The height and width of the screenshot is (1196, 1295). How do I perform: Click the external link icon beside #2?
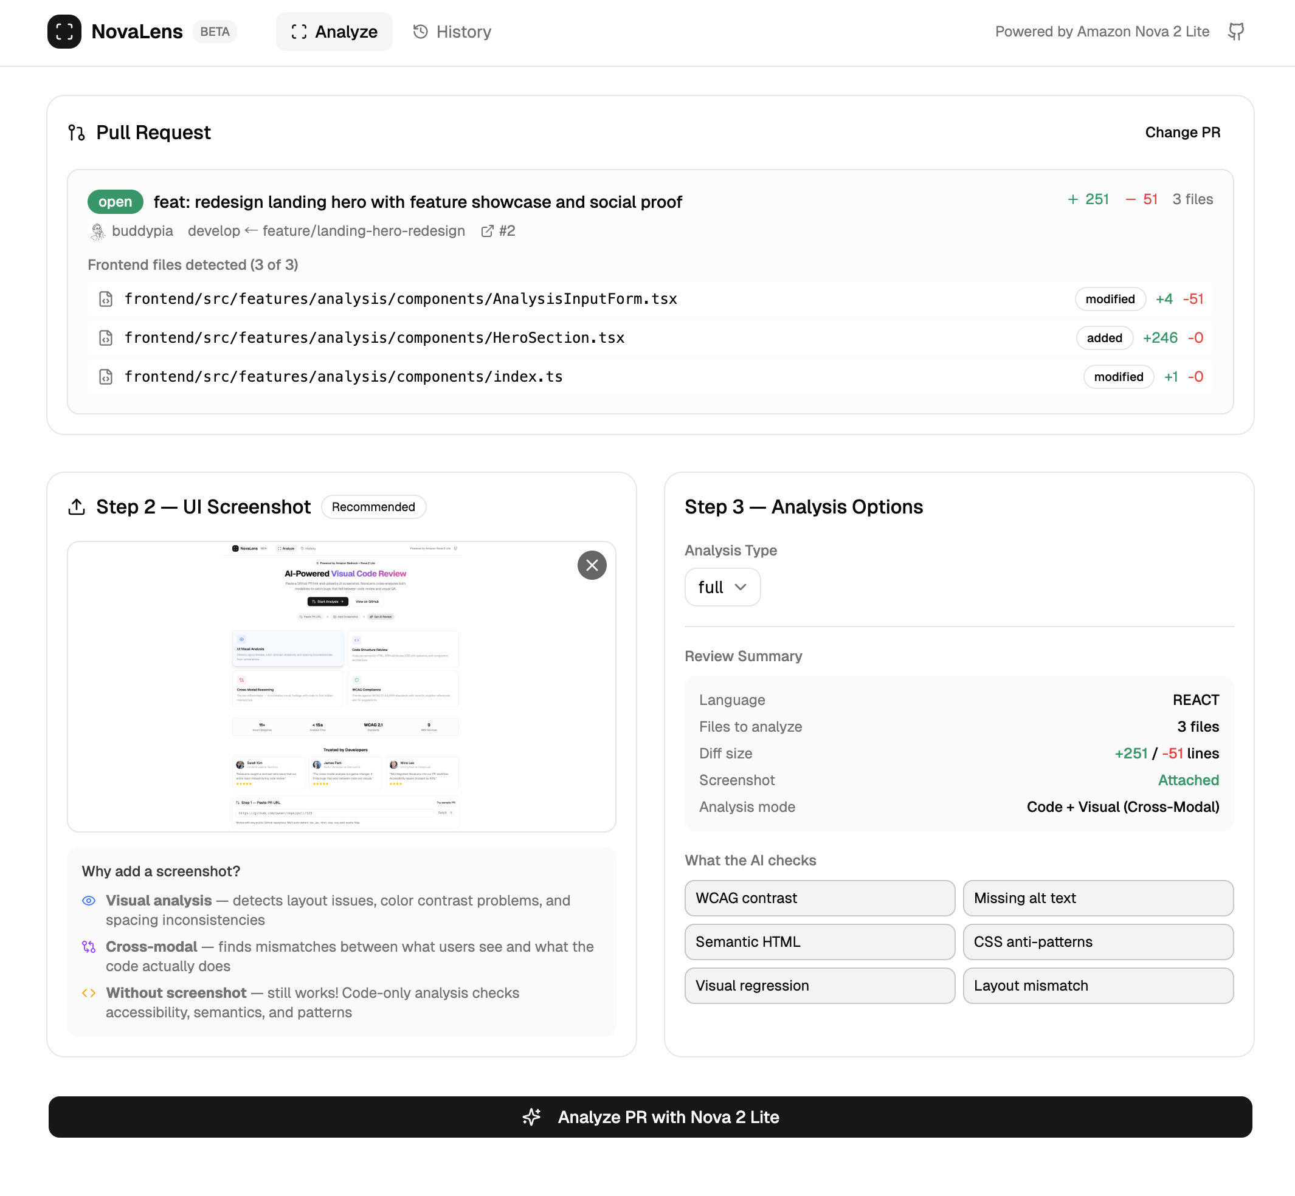click(487, 231)
